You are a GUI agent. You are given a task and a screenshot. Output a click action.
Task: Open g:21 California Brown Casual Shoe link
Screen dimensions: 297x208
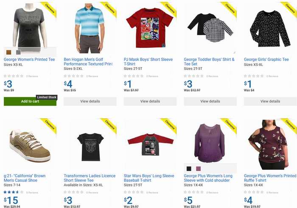(x=25, y=178)
